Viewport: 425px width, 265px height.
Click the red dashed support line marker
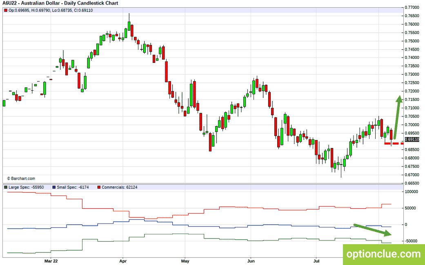(394, 143)
